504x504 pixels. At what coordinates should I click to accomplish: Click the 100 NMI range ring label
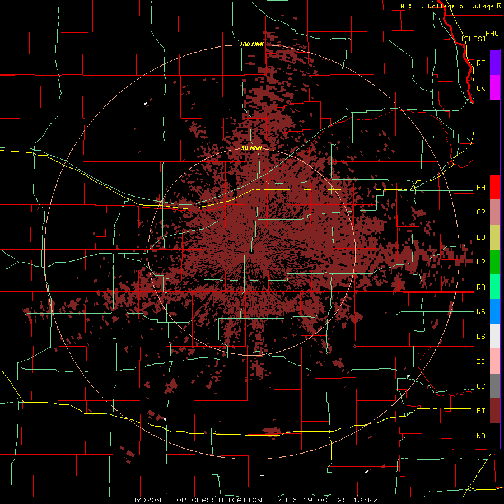pos(251,44)
